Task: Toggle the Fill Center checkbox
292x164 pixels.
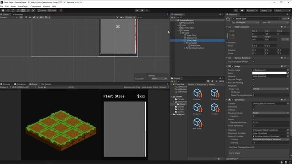Action: coord(253,92)
